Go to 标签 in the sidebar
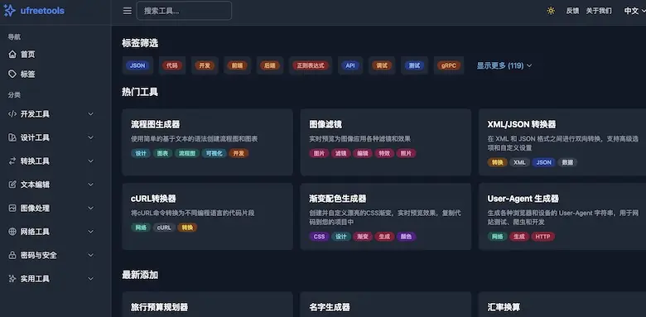Screen dimensions: 646x317 tap(27, 74)
